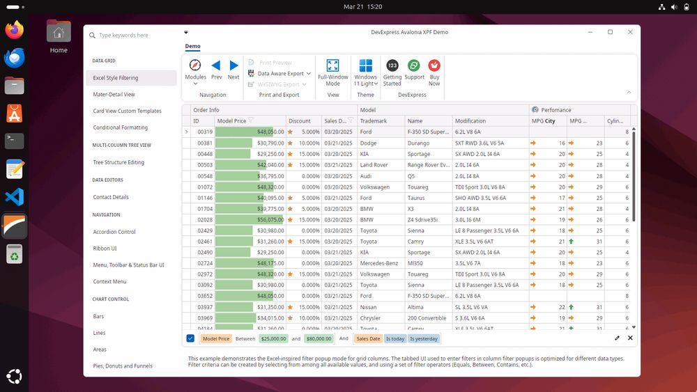Expand row 00319 indicator arrow
Viewport: 697px width, 392px height.
(x=186, y=132)
